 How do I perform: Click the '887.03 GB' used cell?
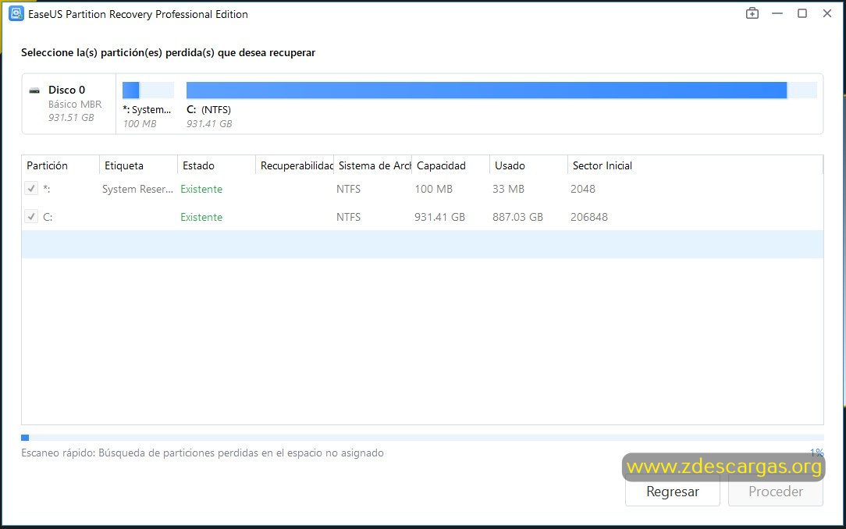[x=517, y=217]
